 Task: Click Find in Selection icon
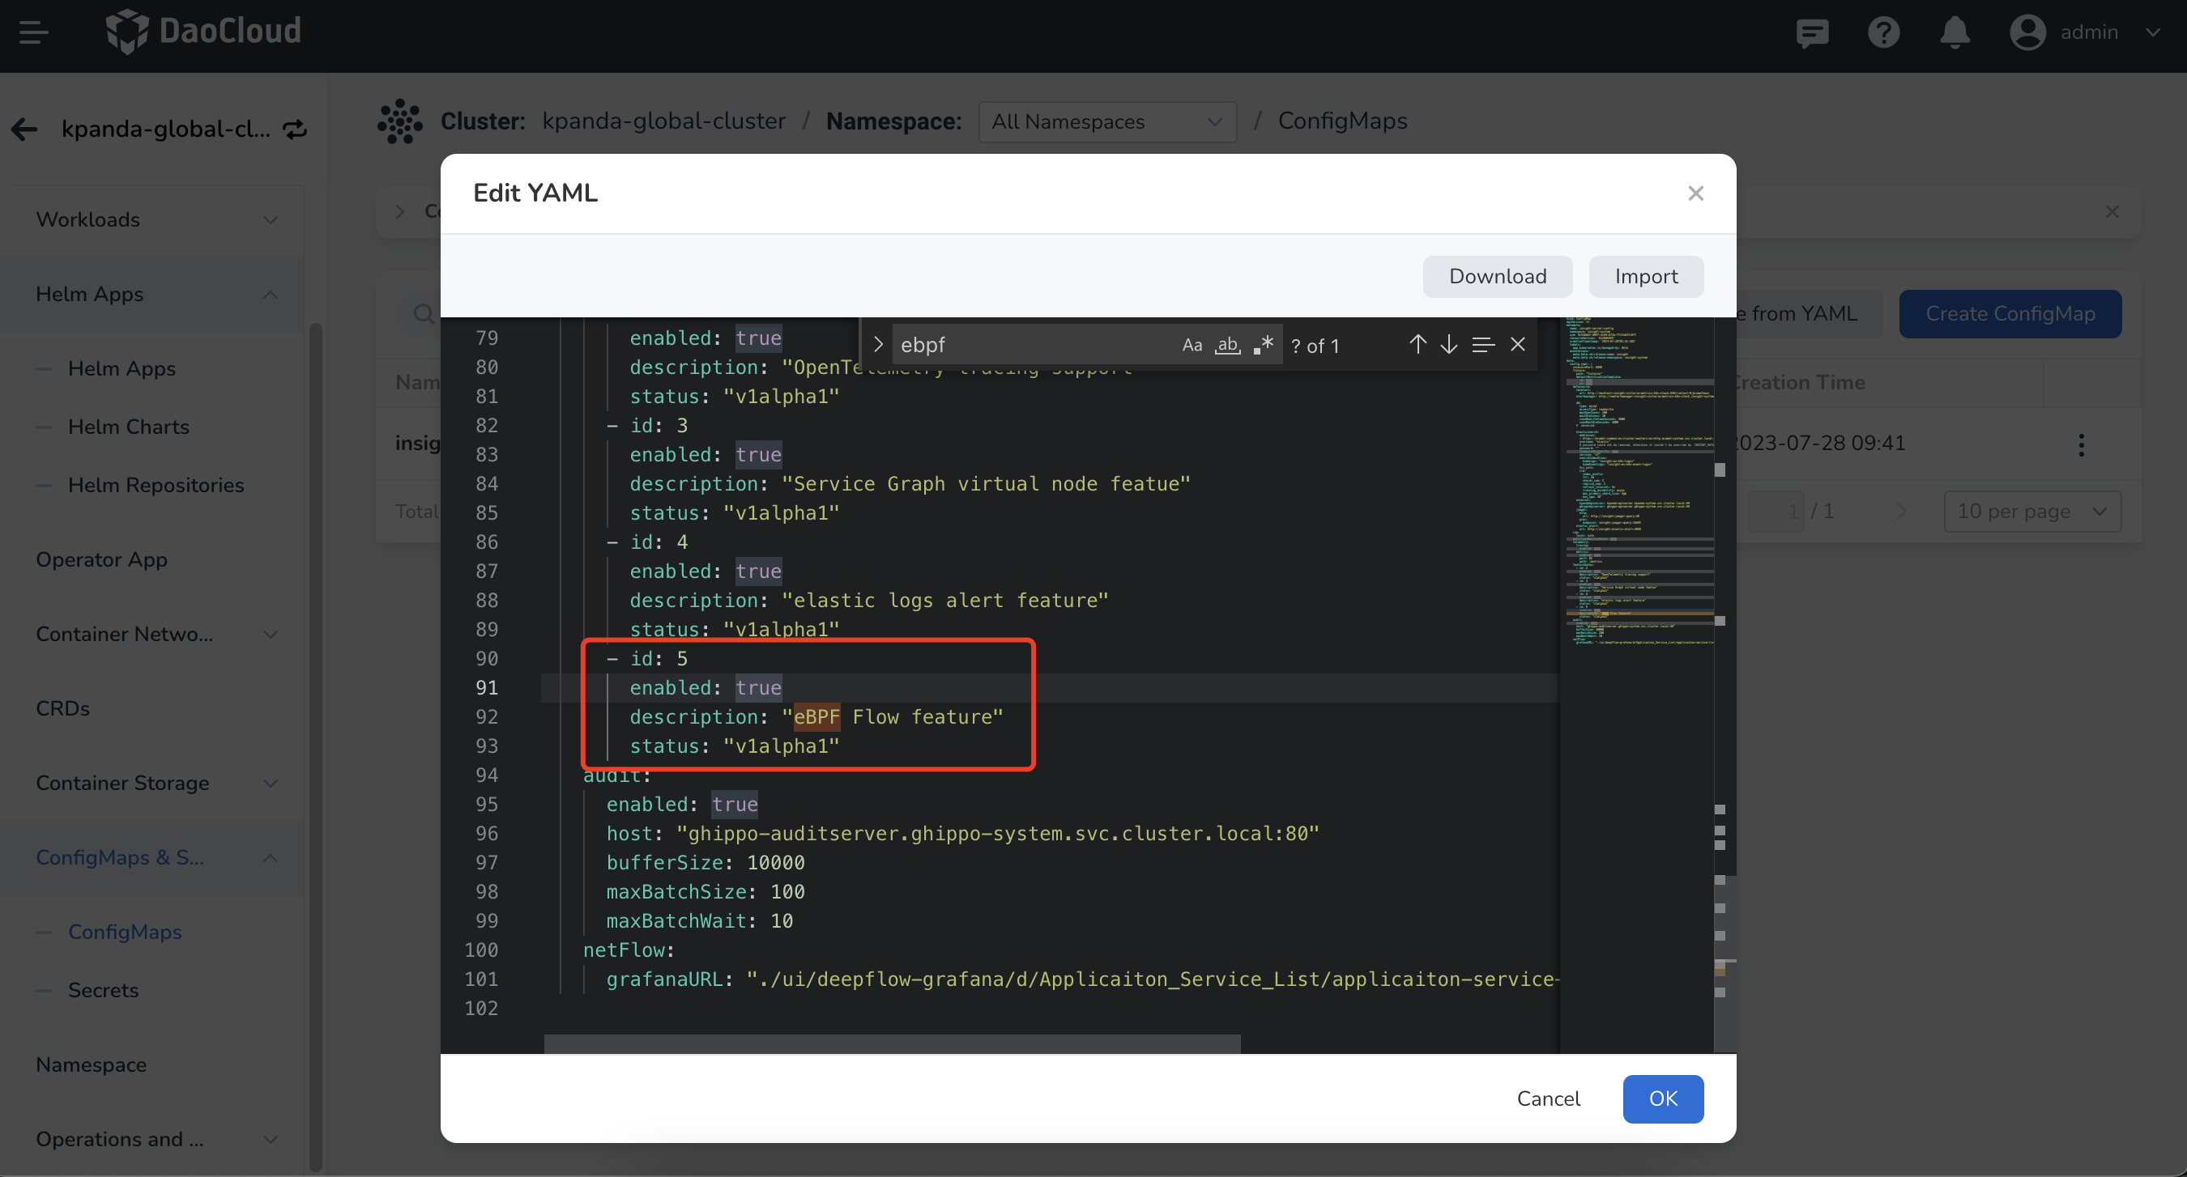tap(1483, 345)
